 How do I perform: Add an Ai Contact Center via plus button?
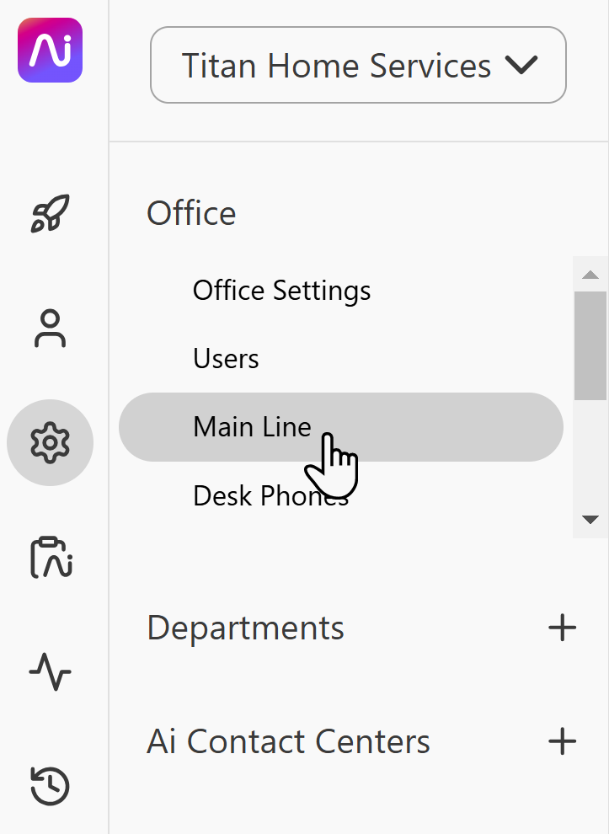(562, 741)
